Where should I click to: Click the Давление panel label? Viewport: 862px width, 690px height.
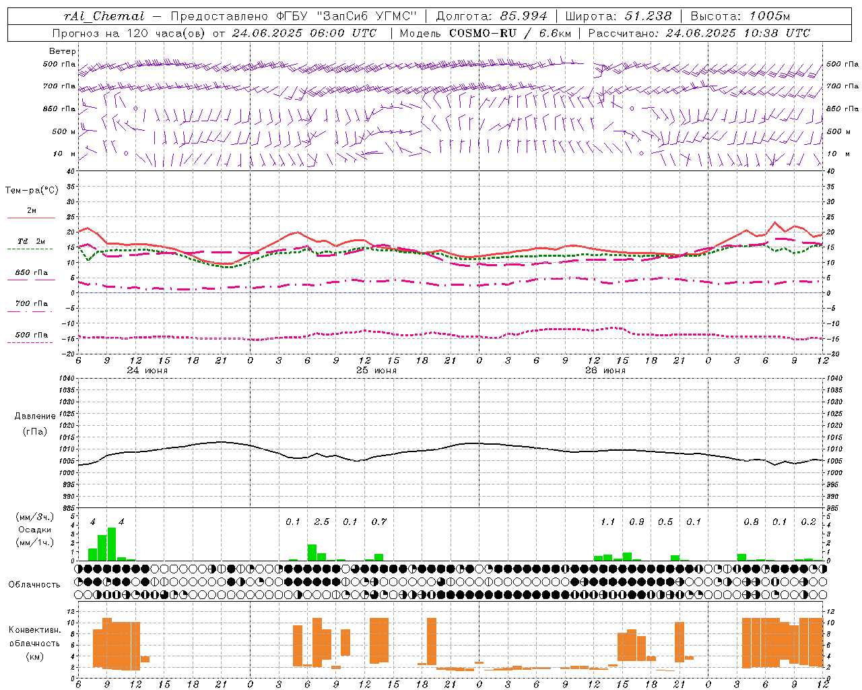click(x=35, y=416)
